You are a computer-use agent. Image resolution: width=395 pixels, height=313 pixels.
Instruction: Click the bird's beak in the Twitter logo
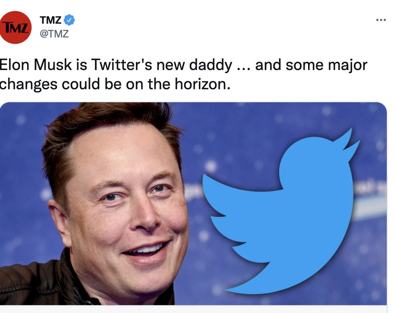tap(354, 145)
